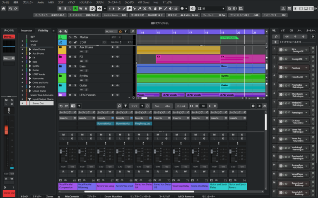Click the tempo value 168.000 field
Viewport: 318px width, 198px height.
pos(115,42)
